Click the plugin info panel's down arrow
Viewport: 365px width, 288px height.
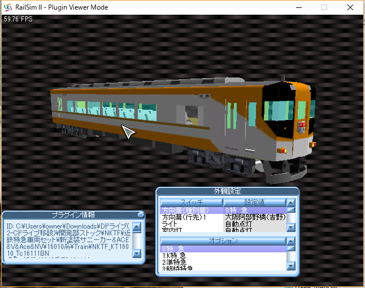point(137,253)
